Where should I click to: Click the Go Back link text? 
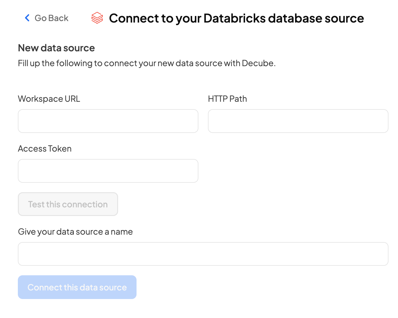click(51, 18)
